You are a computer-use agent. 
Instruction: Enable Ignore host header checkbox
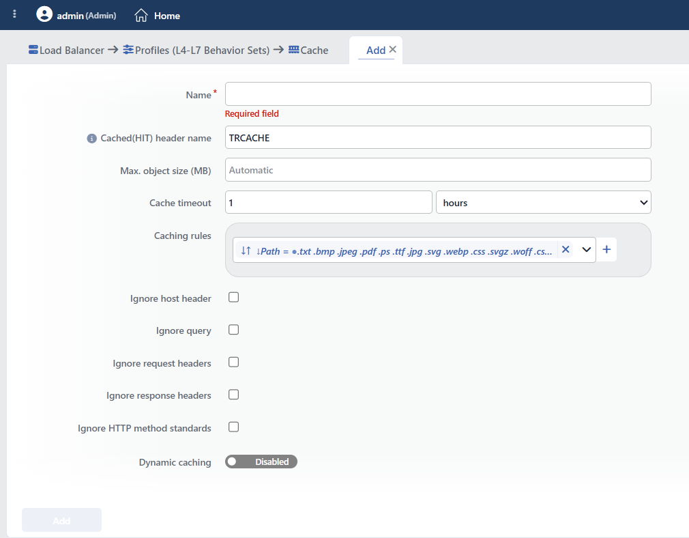pos(234,298)
